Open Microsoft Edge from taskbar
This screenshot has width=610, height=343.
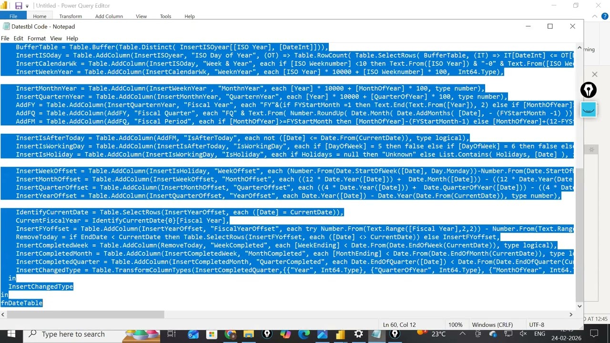coord(304,334)
